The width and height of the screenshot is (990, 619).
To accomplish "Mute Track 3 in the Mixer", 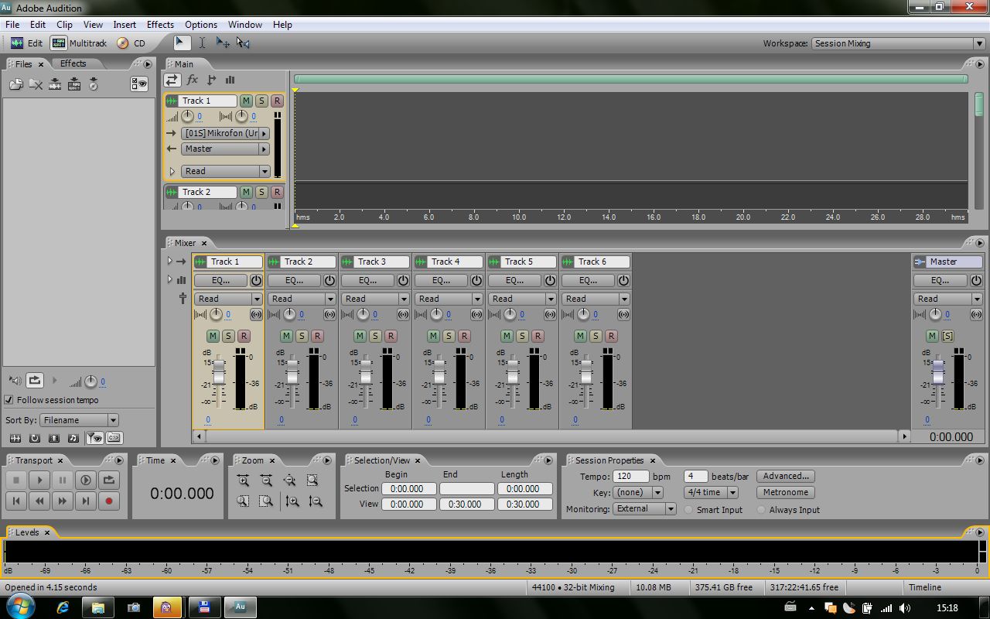I will (x=360, y=336).
